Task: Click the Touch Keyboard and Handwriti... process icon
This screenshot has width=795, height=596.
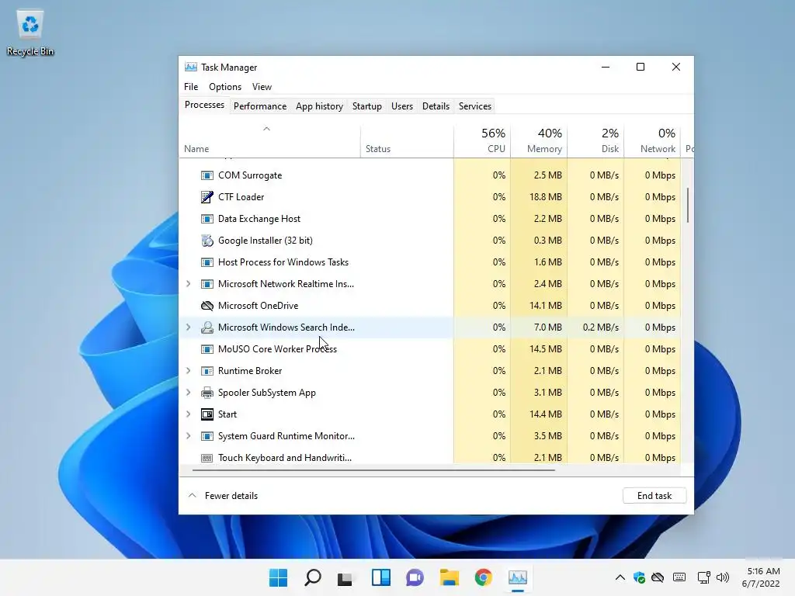Action: (207, 458)
